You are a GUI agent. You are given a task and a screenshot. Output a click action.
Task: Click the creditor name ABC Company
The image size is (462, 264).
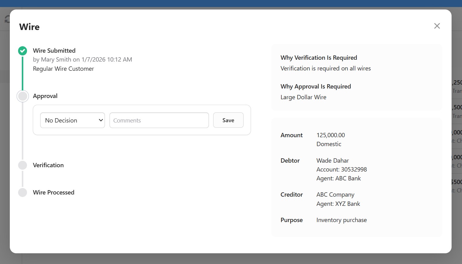[x=335, y=195]
